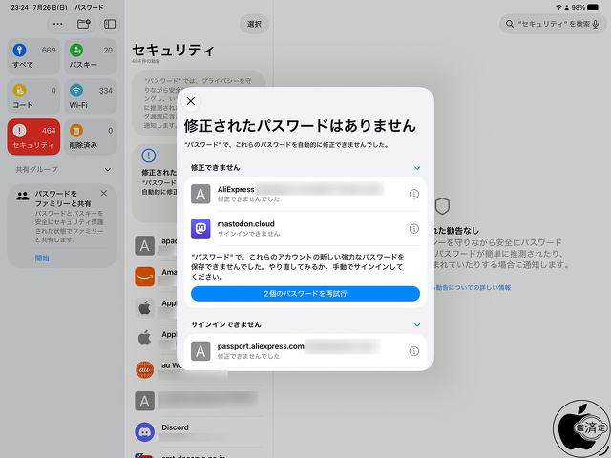Select the mastodon.cloud row in dialog
The height and width of the screenshot is (458, 611).
(x=305, y=229)
